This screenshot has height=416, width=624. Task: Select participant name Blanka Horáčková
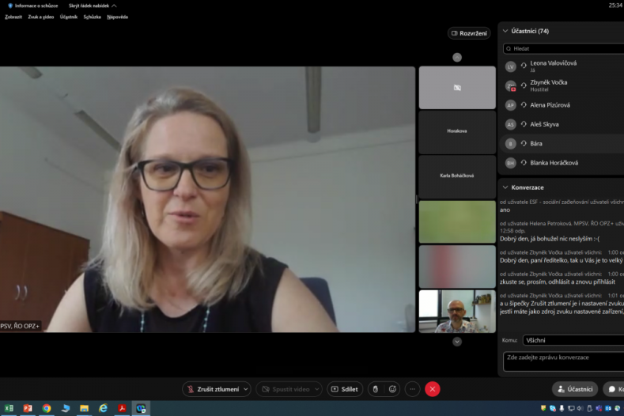click(x=554, y=162)
